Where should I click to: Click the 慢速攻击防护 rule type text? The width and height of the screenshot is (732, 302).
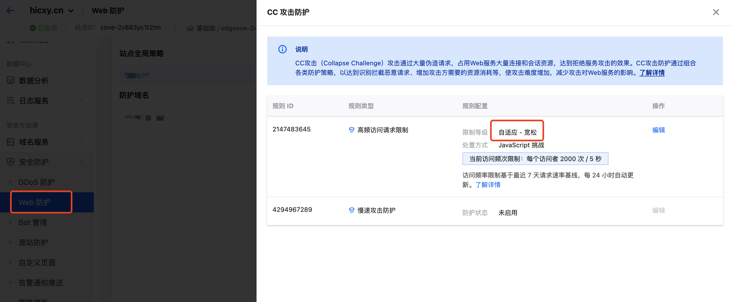[x=376, y=210]
